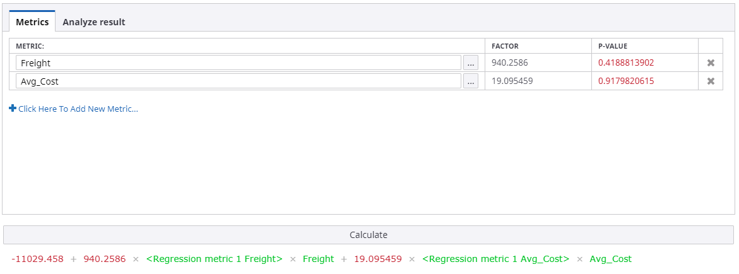Image resolution: width=739 pixels, height=274 pixels.
Task: Select the Freight p-value 0.4188813902
Action: [x=626, y=63]
